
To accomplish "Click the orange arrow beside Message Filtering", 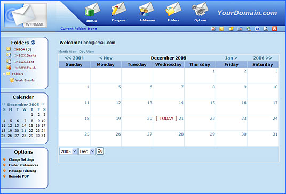I will (x=5, y=171).
